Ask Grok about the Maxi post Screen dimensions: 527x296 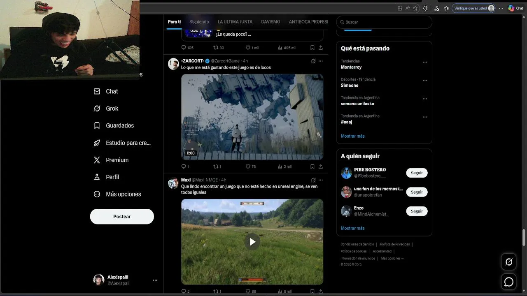(313, 180)
